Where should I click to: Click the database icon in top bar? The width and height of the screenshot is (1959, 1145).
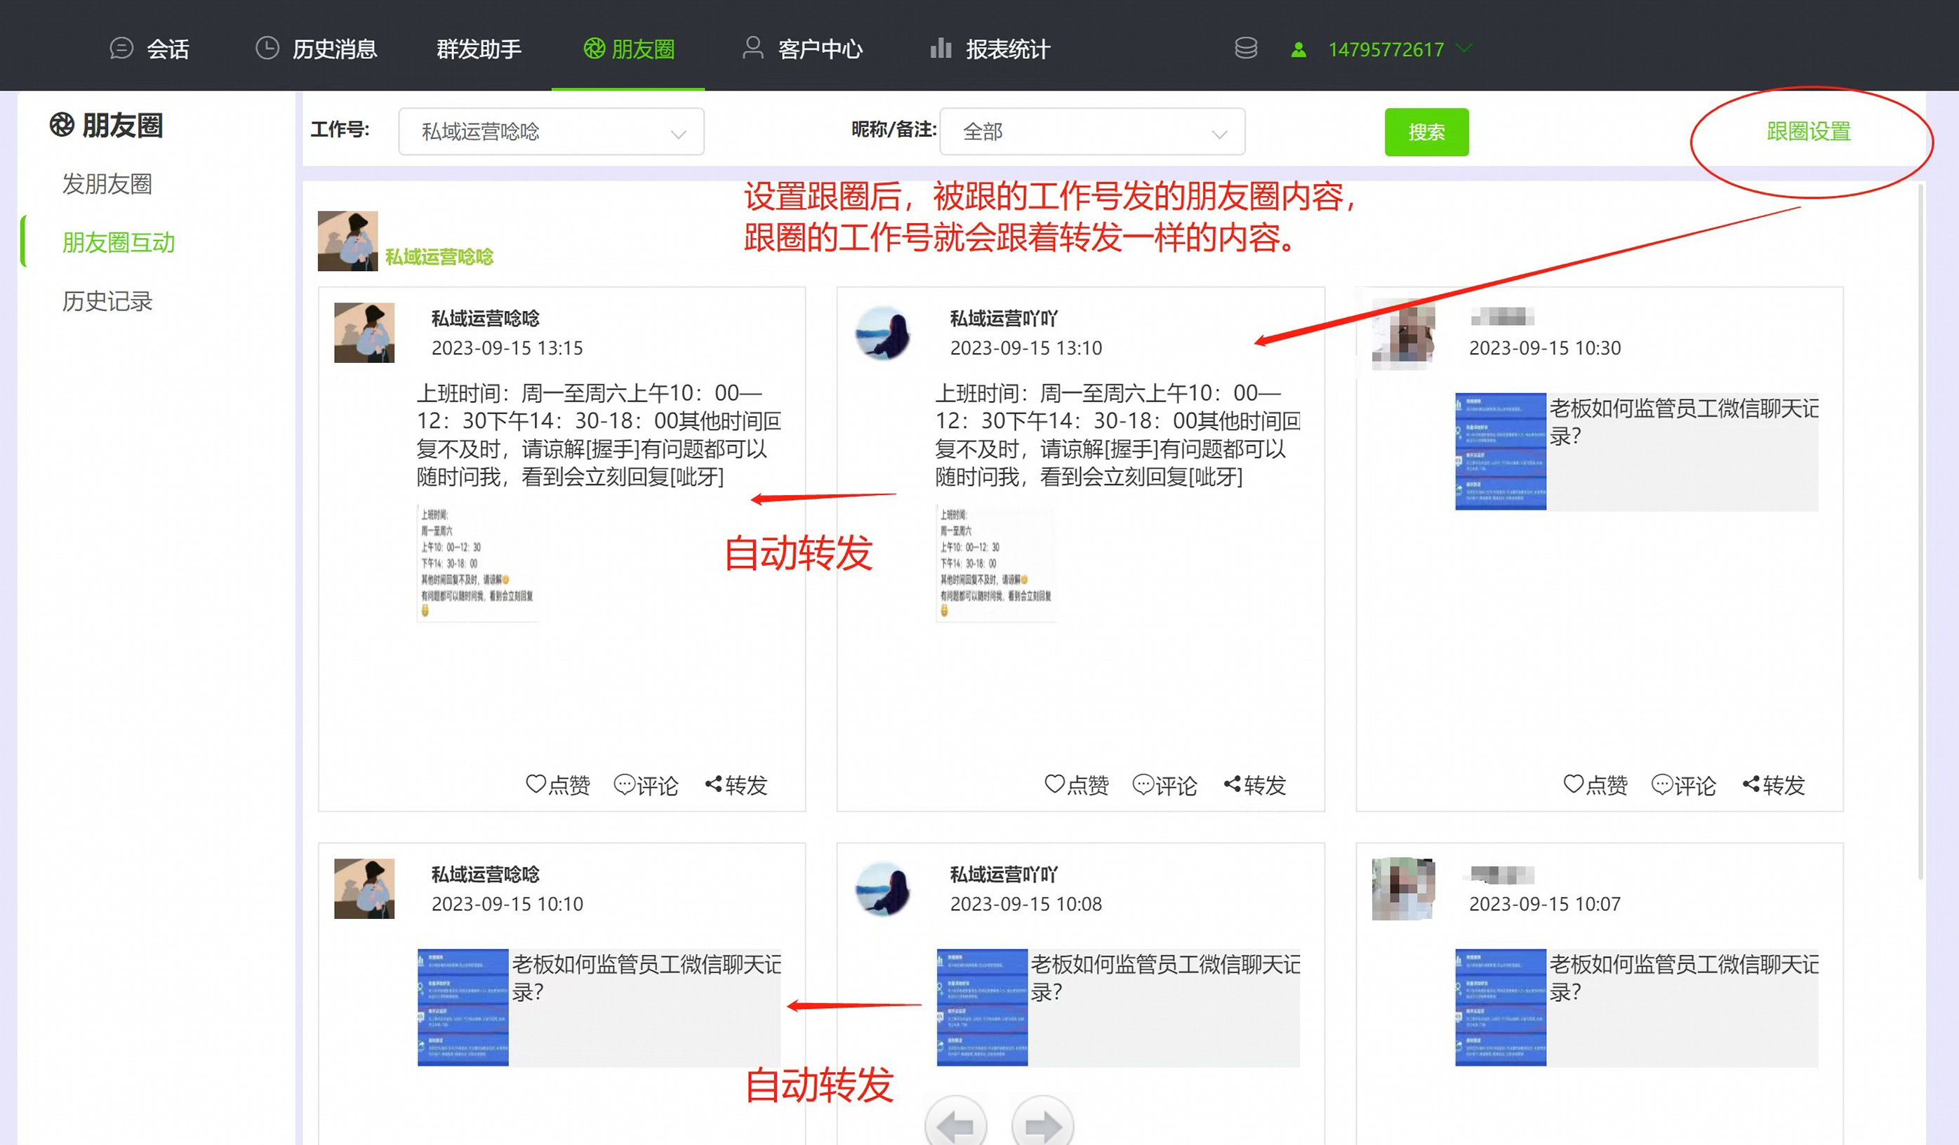click(1245, 48)
